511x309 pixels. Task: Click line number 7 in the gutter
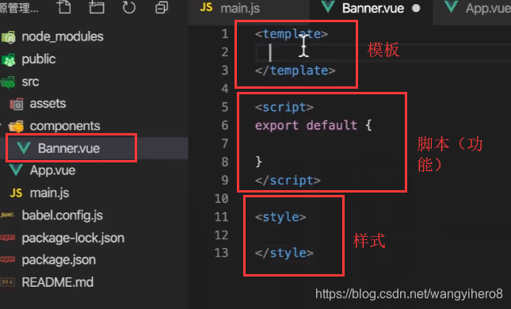[x=225, y=143]
